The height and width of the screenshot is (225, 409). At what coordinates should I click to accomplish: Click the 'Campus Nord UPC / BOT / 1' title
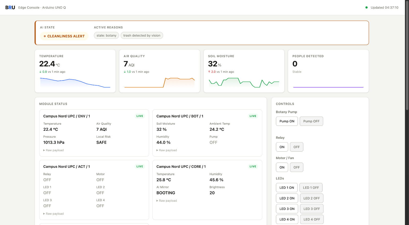(x=180, y=116)
